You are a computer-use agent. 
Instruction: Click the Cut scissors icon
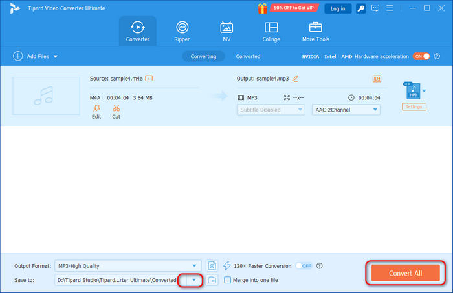[116, 108]
